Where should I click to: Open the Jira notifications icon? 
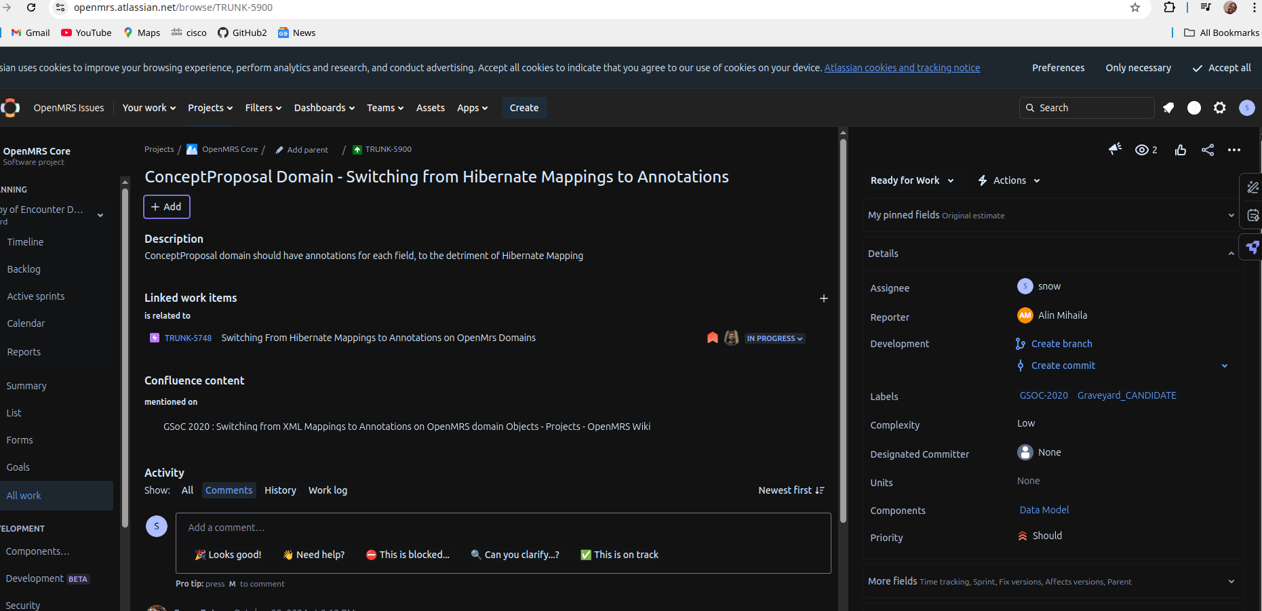pyautogui.click(x=1168, y=108)
